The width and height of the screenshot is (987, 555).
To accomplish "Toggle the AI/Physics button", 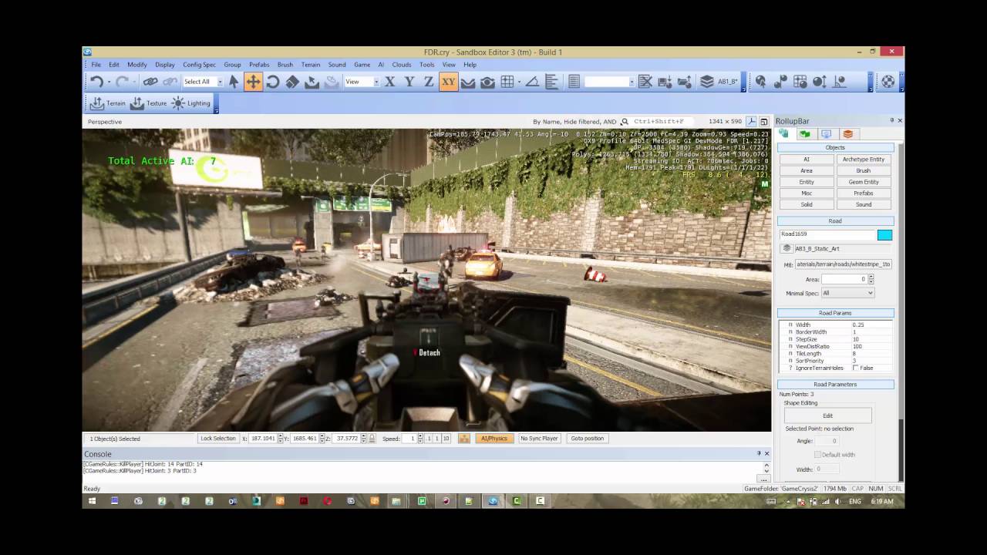I will tap(494, 439).
